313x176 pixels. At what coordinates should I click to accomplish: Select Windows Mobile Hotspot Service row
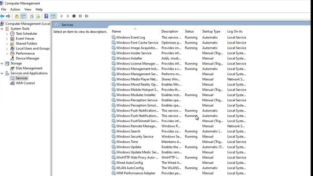coord(179,89)
